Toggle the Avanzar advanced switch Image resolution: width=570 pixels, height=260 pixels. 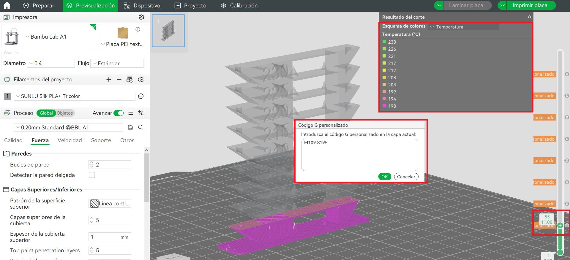tap(119, 113)
